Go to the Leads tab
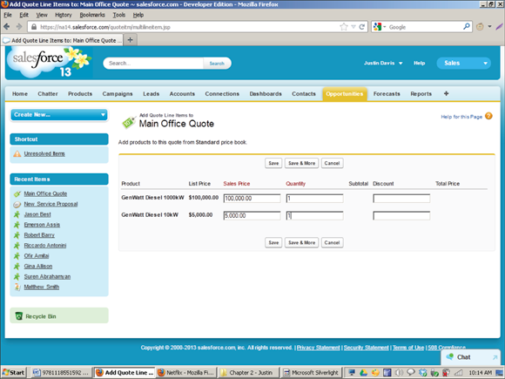This screenshot has width=505, height=379. click(x=151, y=94)
